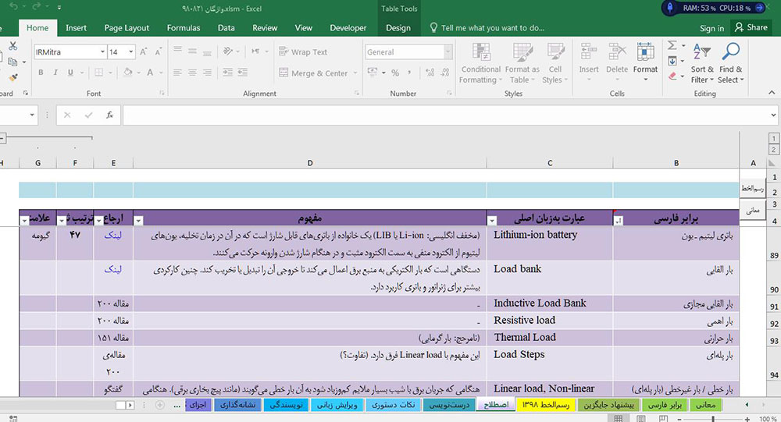The width and height of the screenshot is (781, 422).
Task: Open Conditional Formatting
Action: pyautogui.click(x=480, y=63)
